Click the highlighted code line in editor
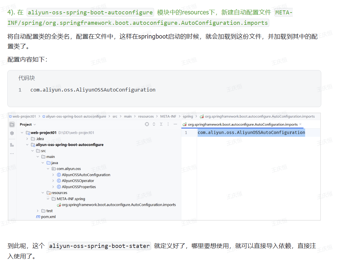This screenshot has width=351, height=262. click(x=251, y=133)
